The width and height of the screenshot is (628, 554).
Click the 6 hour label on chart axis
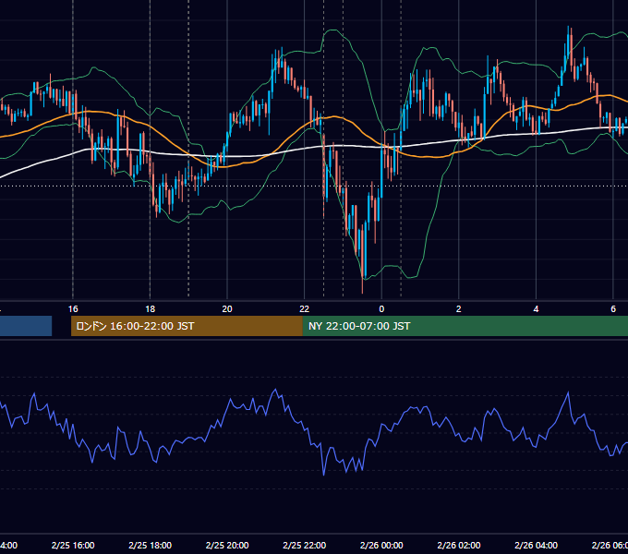pyautogui.click(x=613, y=309)
